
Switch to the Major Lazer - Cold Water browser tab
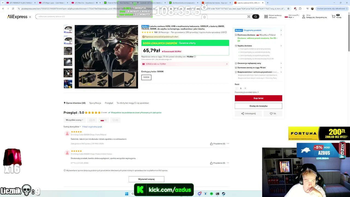(53, 3)
